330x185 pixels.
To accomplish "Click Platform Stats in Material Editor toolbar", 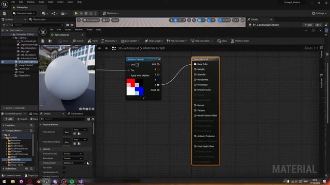I will pos(240,41).
